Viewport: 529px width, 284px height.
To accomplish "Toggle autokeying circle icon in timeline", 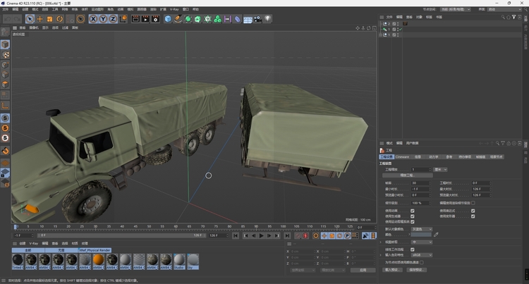I will (305, 236).
